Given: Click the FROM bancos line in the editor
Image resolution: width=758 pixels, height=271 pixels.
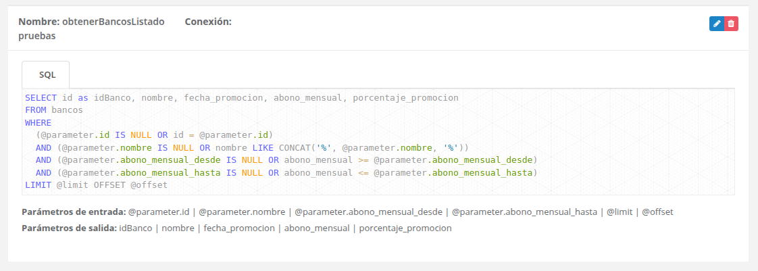Looking at the screenshot, I should tap(53, 110).
